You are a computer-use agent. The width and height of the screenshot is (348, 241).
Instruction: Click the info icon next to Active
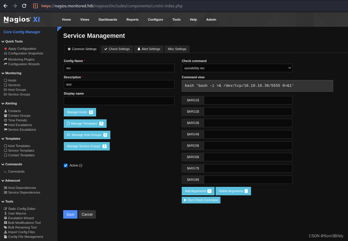[x=81, y=166]
